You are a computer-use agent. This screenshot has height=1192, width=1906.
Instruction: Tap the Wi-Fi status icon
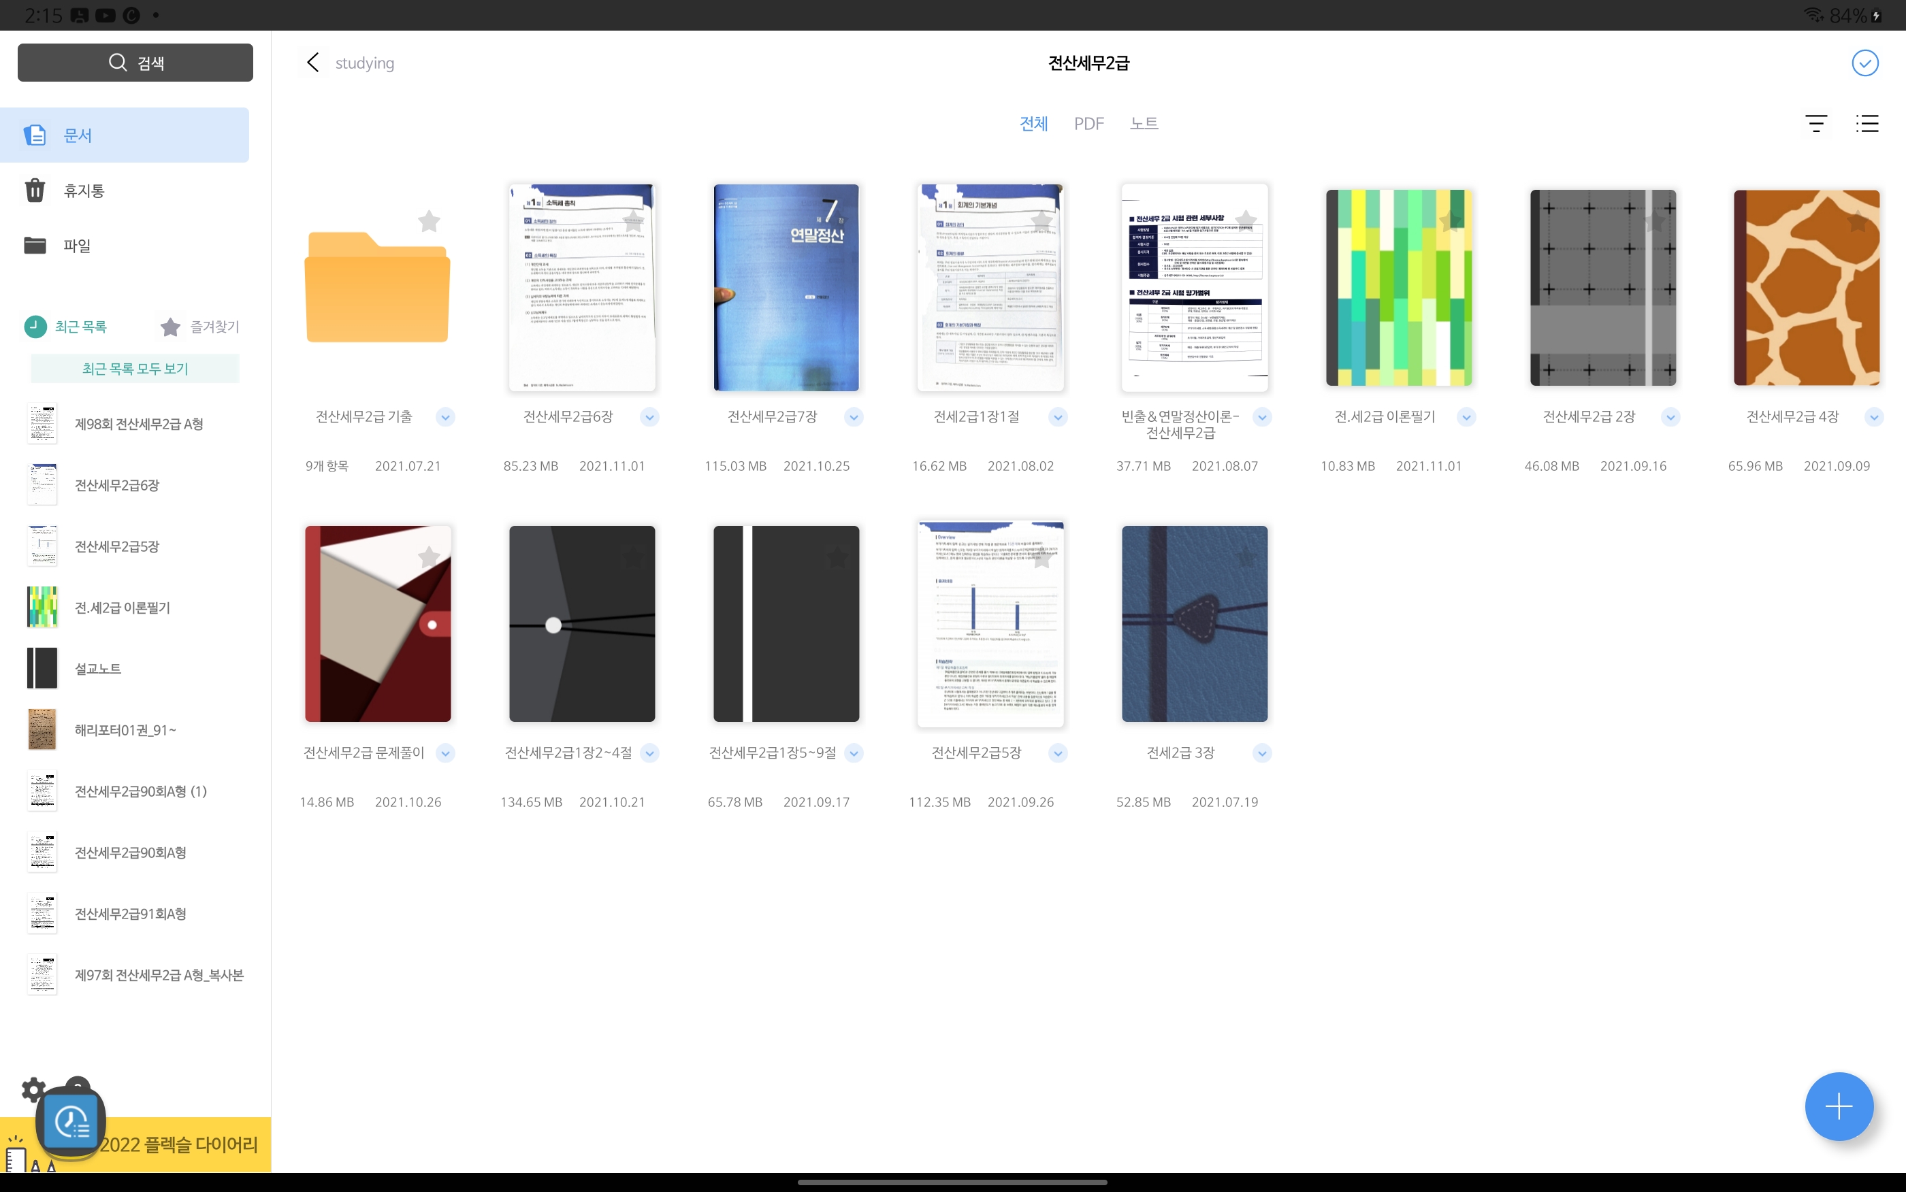(1813, 15)
